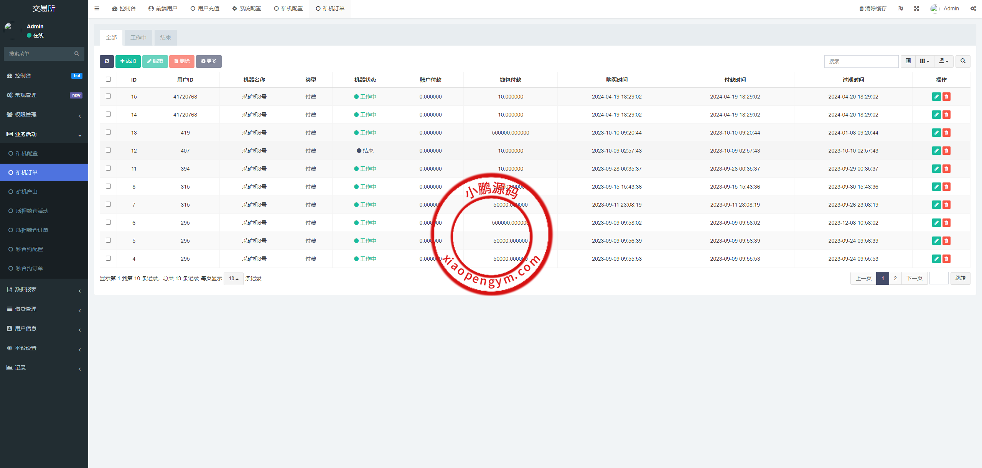Go to page 2 in the pagination
Image resolution: width=982 pixels, height=468 pixels.
(895, 278)
